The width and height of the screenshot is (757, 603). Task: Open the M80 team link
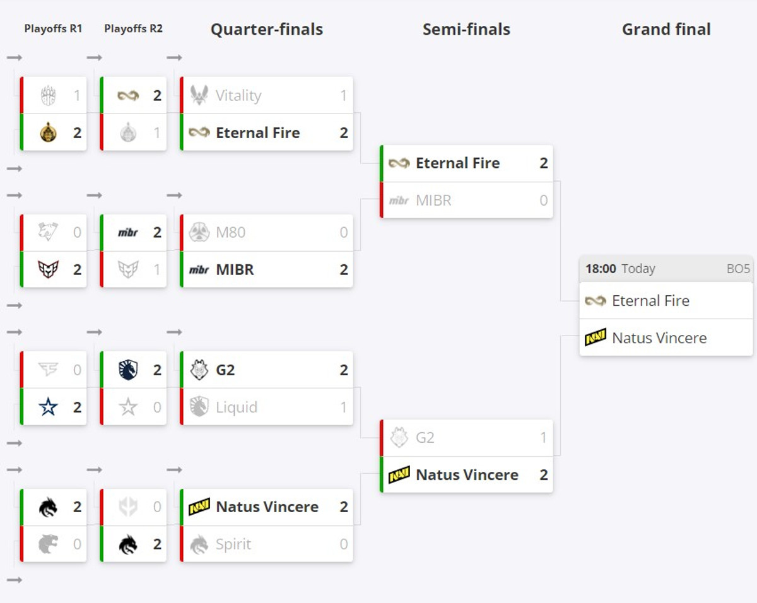[230, 233]
